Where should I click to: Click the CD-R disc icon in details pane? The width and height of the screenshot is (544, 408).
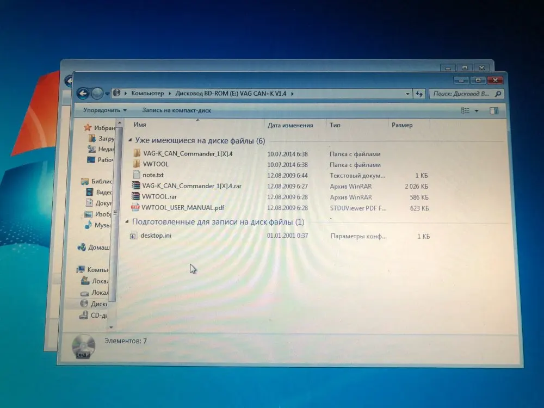click(83, 346)
